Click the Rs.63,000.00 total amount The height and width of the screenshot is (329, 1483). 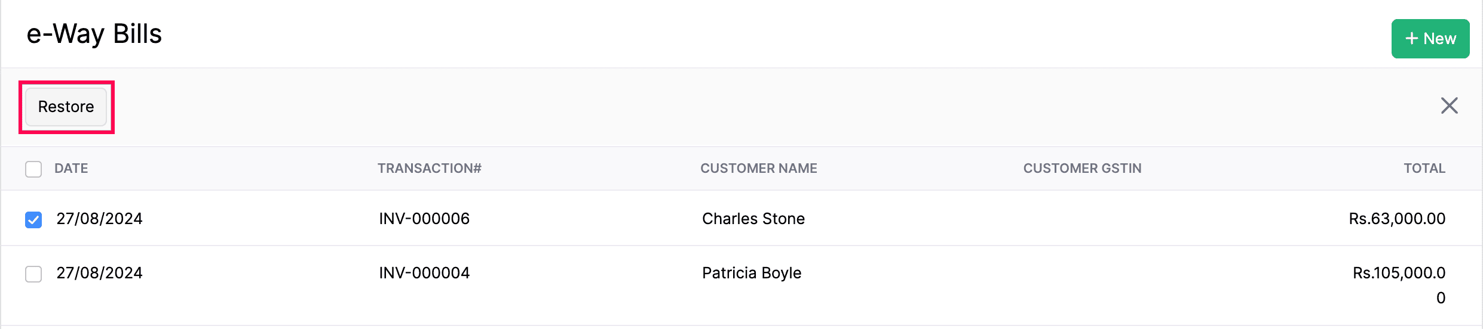tap(1396, 219)
